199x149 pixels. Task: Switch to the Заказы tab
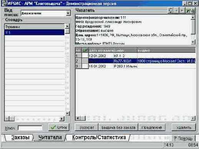[20, 137]
